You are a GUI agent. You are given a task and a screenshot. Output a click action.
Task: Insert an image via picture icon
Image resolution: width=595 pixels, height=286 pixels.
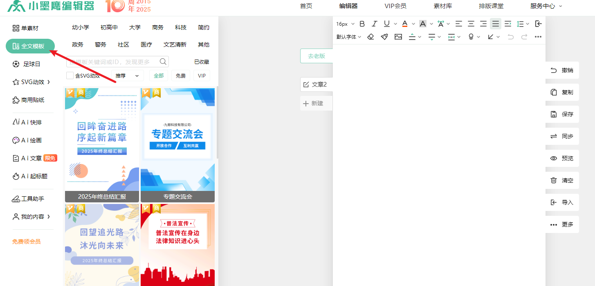[x=398, y=37]
